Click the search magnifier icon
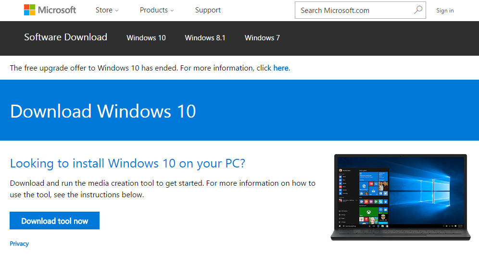Viewport: 479px width, 263px height. coord(418,10)
